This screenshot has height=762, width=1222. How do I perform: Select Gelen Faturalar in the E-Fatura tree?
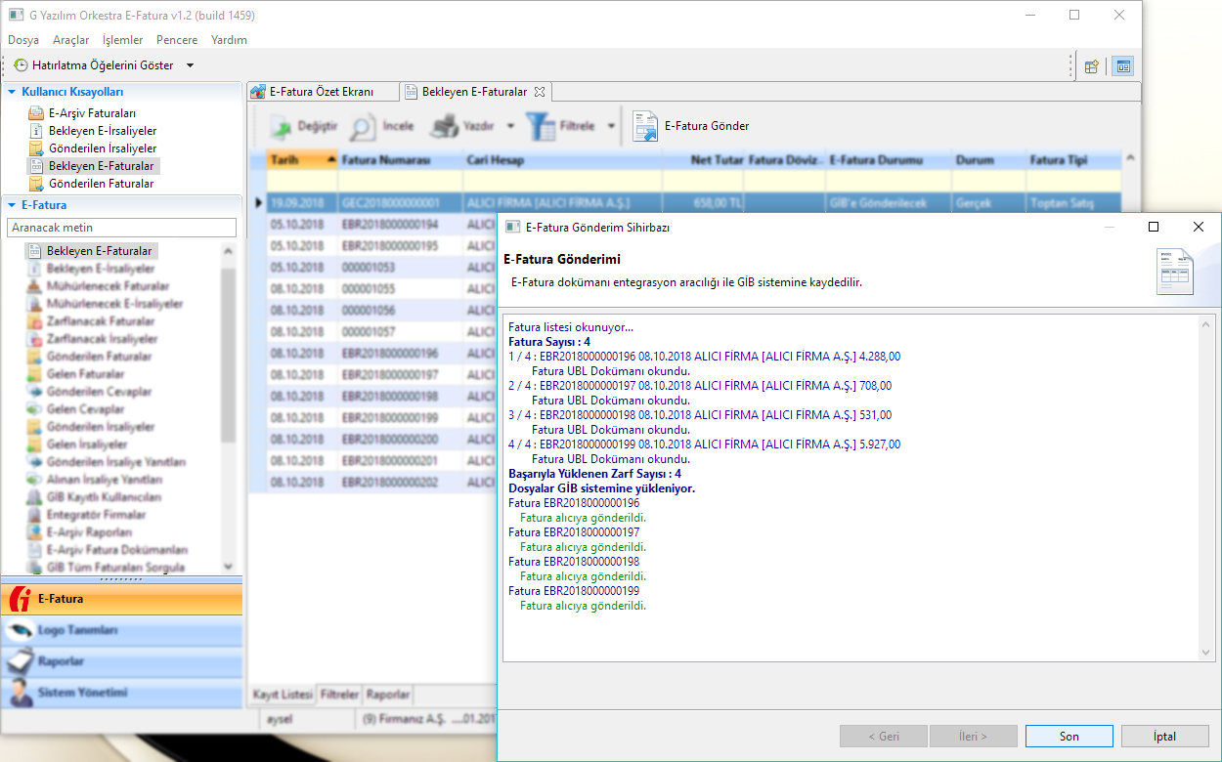point(85,374)
